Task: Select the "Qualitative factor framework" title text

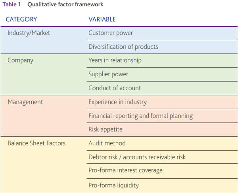Action: pos(65,5)
